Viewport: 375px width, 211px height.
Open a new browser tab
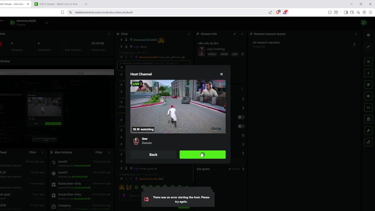click(x=86, y=4)
